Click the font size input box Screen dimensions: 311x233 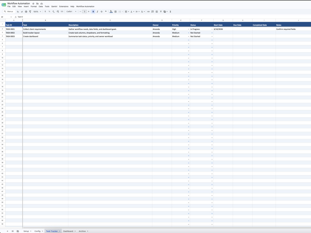click(85, 11)
